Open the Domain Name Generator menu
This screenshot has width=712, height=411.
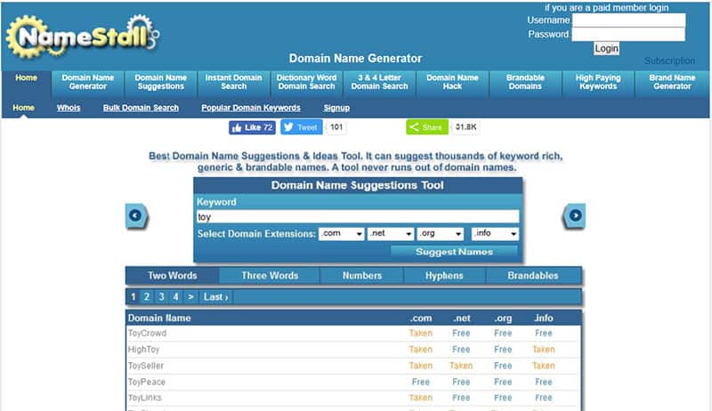coord(87,82)
